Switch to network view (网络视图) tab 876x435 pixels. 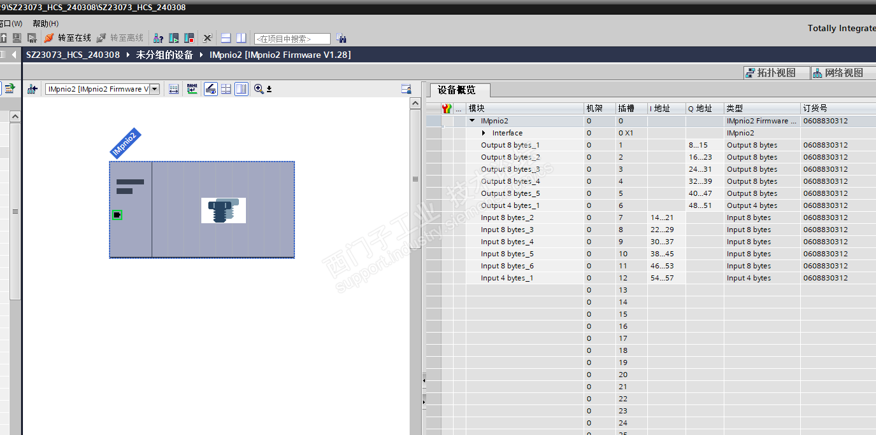tap(844, 72)
